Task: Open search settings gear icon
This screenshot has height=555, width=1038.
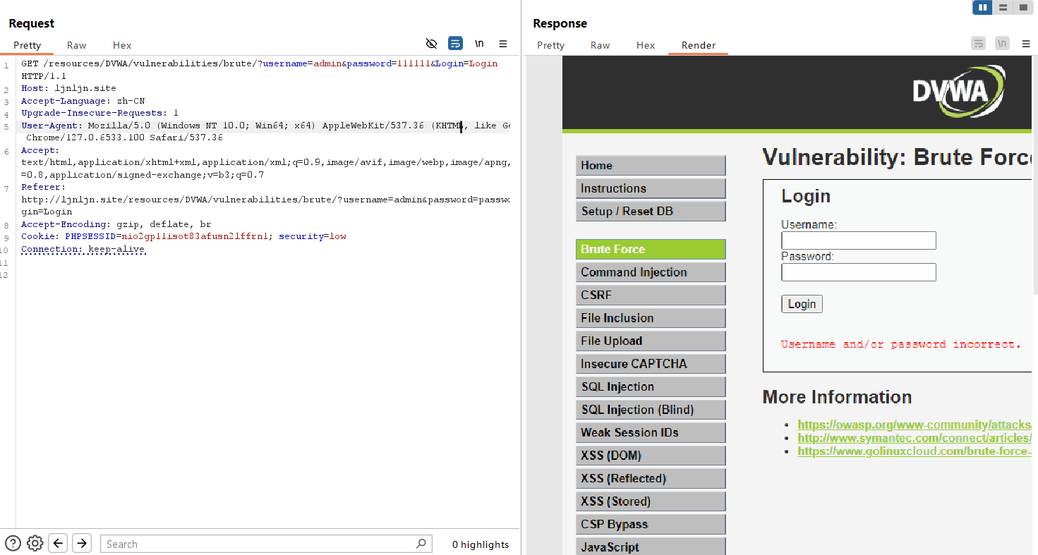Action: pos(35,543)
